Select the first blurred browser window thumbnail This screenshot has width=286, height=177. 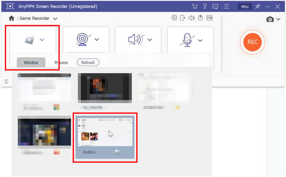[44, 87]
